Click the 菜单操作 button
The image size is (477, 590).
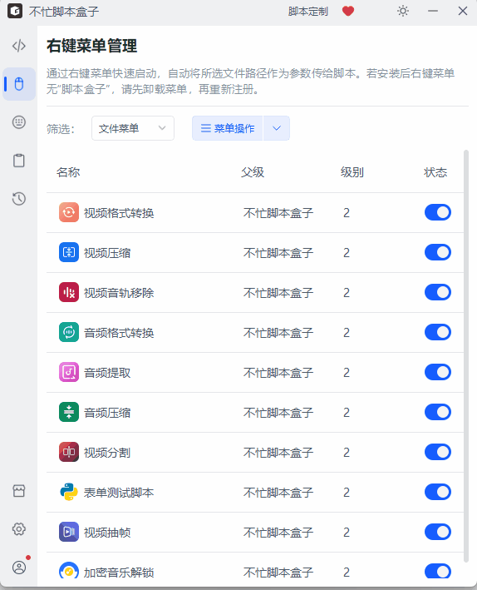pos(228,128)
